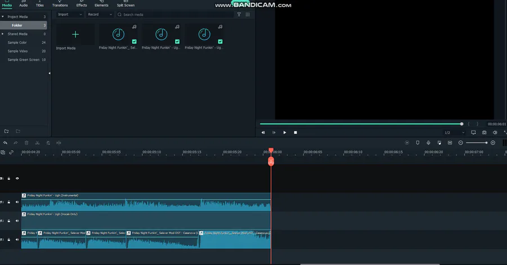This screenshot has height=265, width=507.
Task: Mute audio track 2
Action: [x=17, y=221]
